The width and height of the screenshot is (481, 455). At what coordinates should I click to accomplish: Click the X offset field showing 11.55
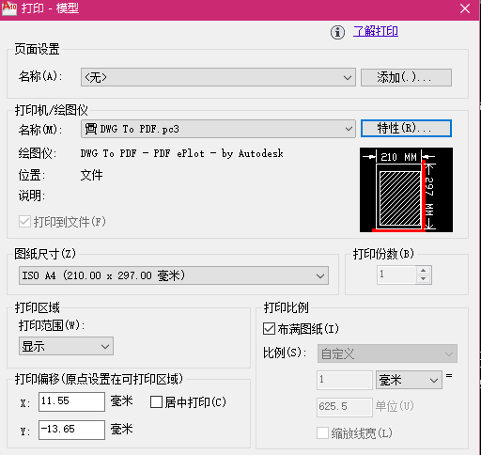point(71,401)
